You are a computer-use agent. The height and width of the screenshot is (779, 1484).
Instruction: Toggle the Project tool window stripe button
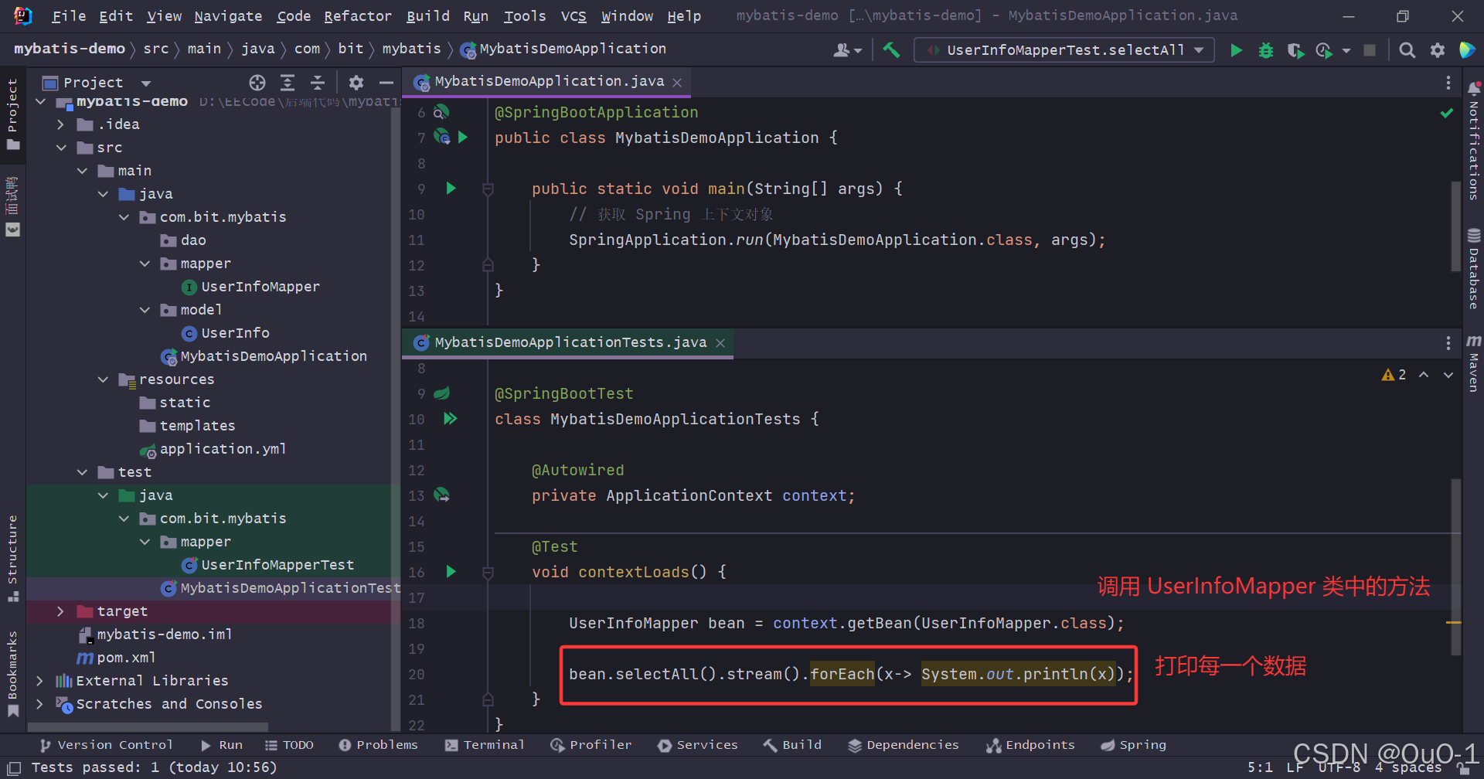pyautogui.click(x=12, y=114)
